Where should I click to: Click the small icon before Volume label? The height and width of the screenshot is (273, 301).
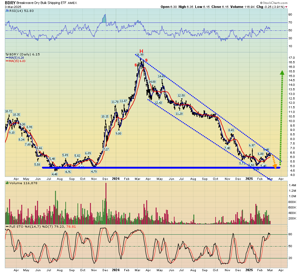tap(6, 183)
